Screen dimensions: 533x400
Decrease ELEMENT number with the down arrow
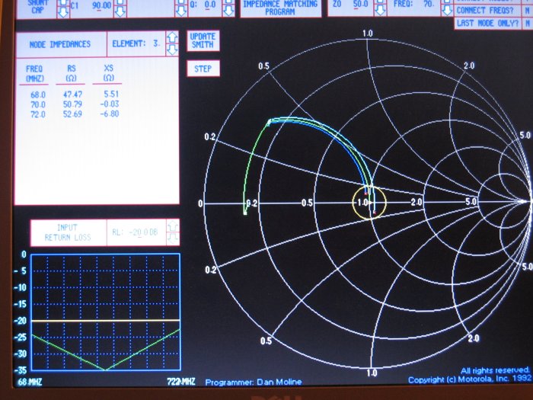pyautogui.click(x=172, y=50)
